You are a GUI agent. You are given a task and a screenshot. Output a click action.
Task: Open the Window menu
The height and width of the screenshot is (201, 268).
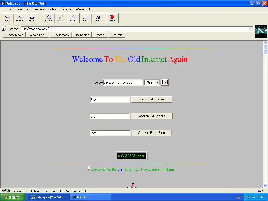coord(81,9)
